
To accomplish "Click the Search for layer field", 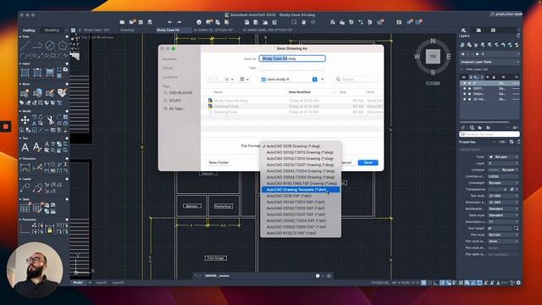I will [x=489, y=134].
